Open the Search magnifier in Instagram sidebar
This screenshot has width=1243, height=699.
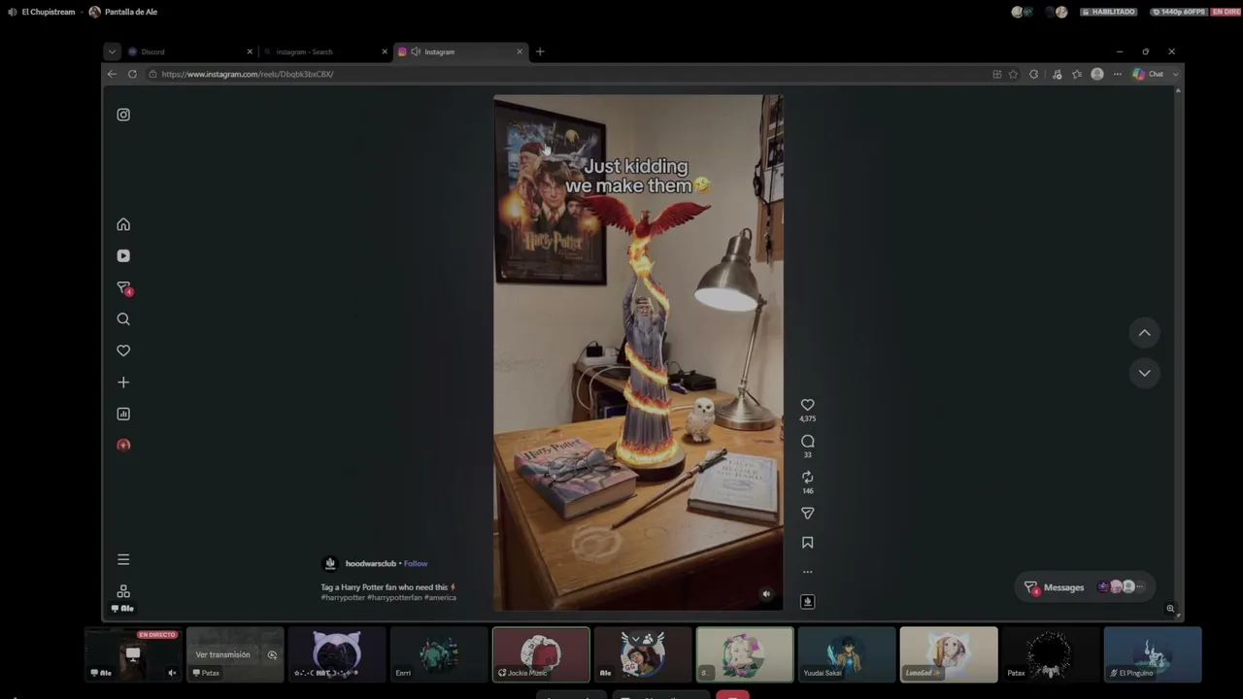[123, 319]
